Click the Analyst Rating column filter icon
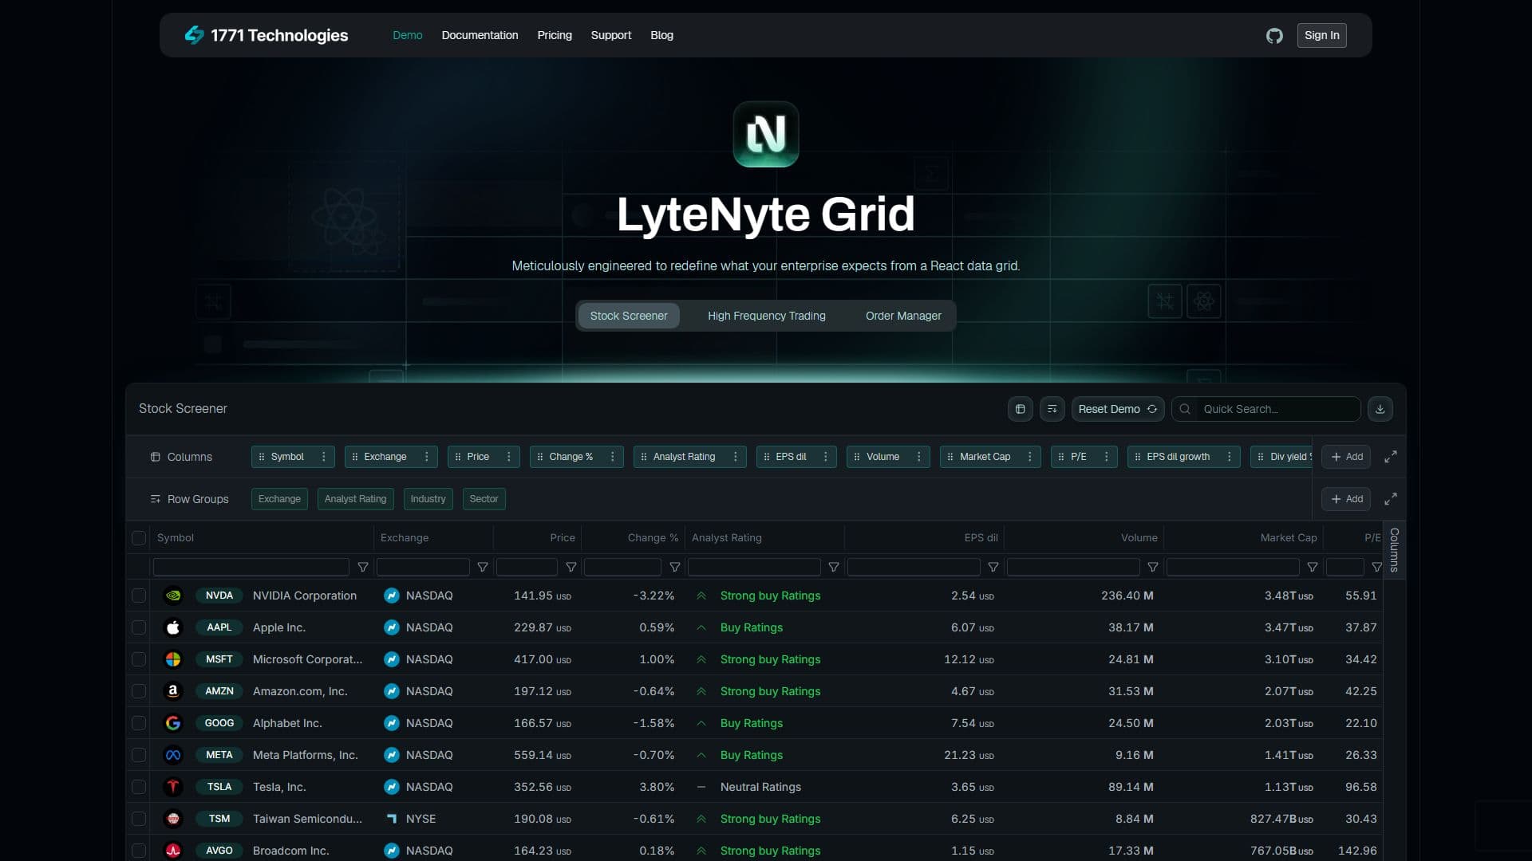Image resolution: width=1532 pixels, height=861 pixels. click(x=834, y=567)
